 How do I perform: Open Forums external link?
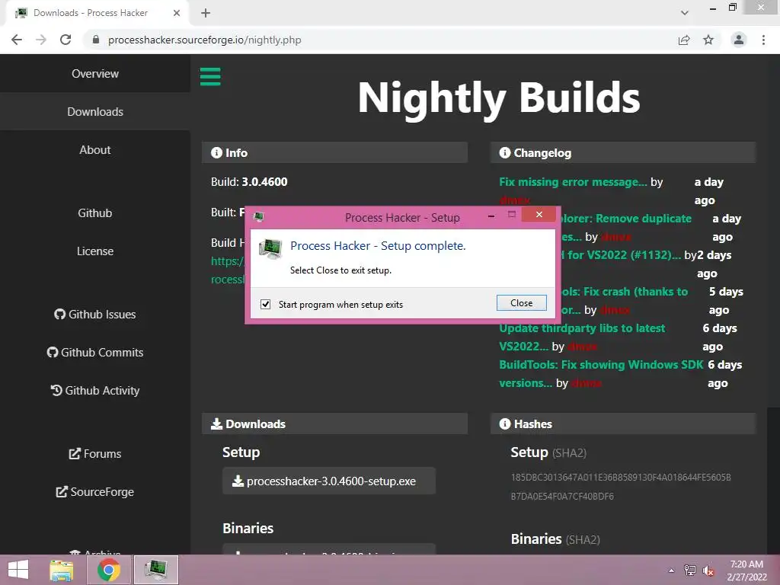(95, 454)
